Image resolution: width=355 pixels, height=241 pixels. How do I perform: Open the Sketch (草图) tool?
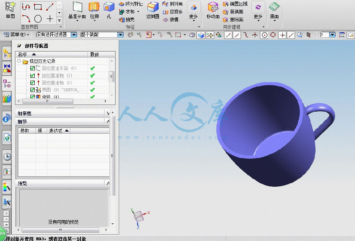click(x=10, y=10)
